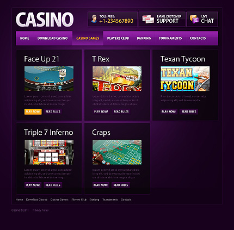234x230 pixels.
Task: Open the Privacy Policy footer link
Action: pyautogui.click(x=41, y=210)
